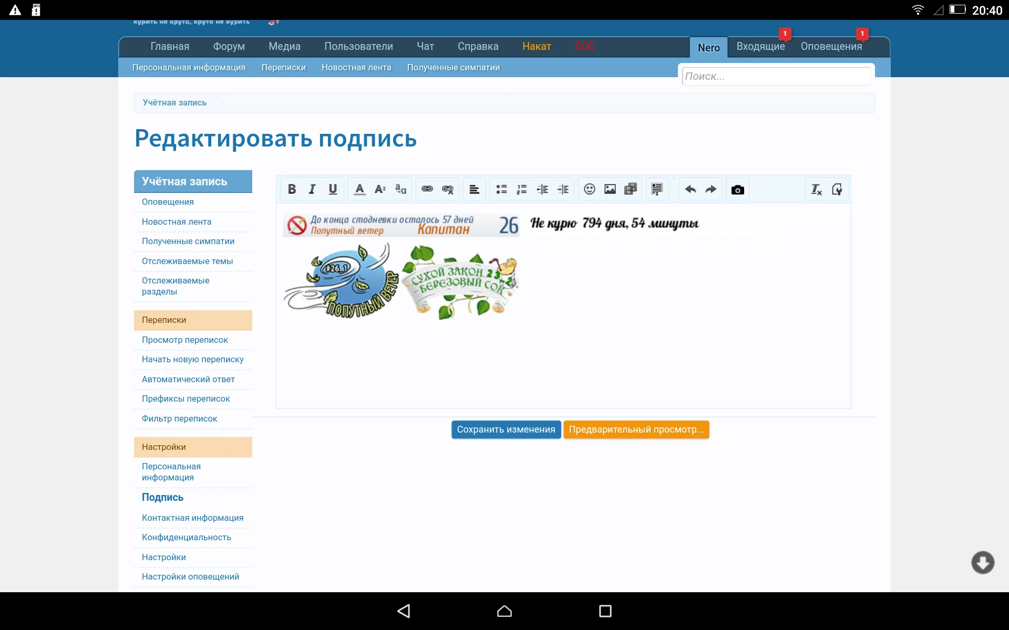1009x630 pixels.
Task: Open Входящие with the notification badge
Action: click(760, 46)
